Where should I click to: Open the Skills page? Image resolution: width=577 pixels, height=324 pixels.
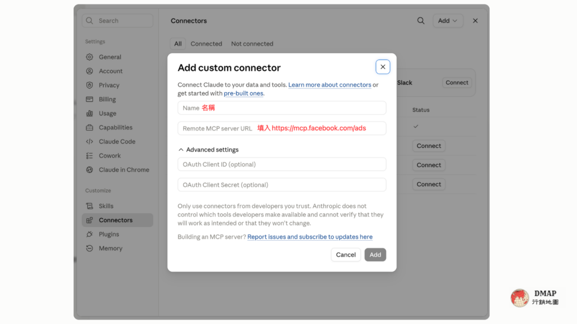(x=117, y=206)
